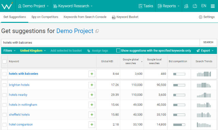The height and width of the screenshot is (130, 218).
Task: Enable show suggestions with specified keywords only
Action: (118, 50)
